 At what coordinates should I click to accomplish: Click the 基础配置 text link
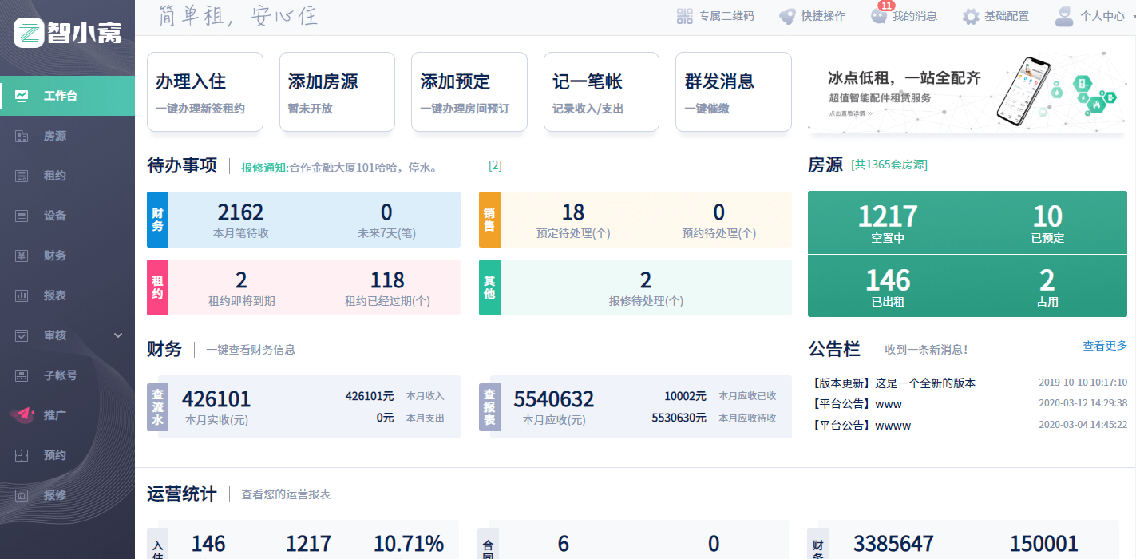tap(1007, 16)
